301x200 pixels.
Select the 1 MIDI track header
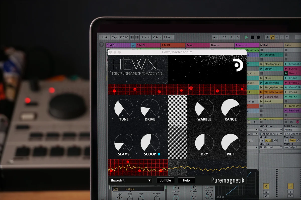[x=118, y=45]
